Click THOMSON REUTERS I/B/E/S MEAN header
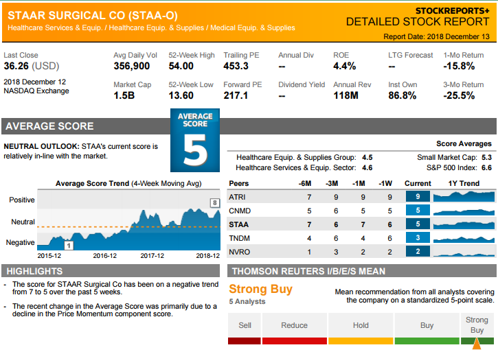498x354 pixels. 308,271
